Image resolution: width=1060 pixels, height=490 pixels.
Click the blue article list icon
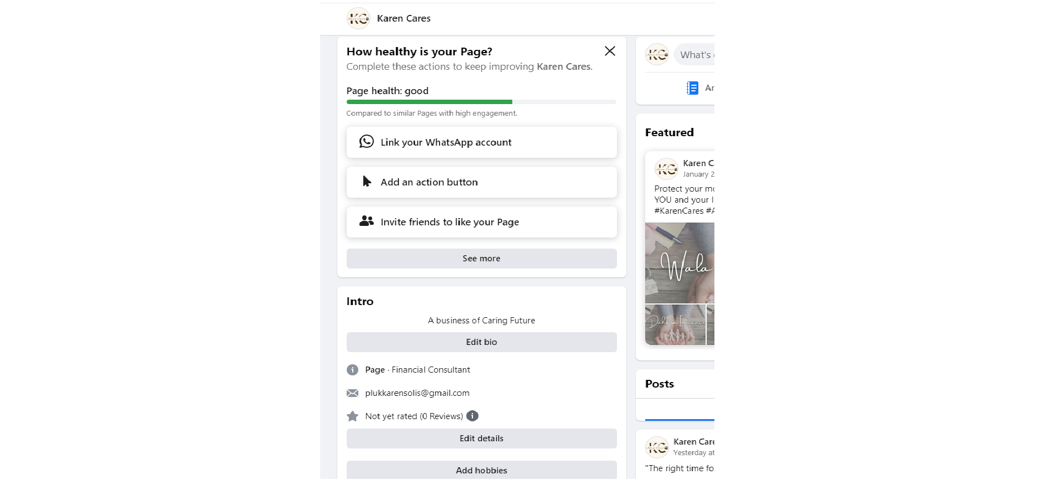pyautogui.click(x=692, y=88)
